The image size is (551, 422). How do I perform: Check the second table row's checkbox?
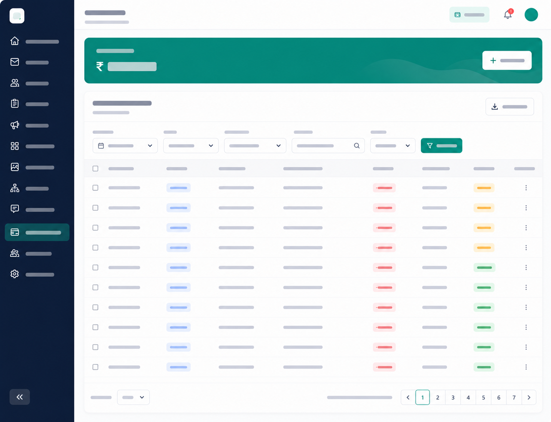tap(95, 208)
